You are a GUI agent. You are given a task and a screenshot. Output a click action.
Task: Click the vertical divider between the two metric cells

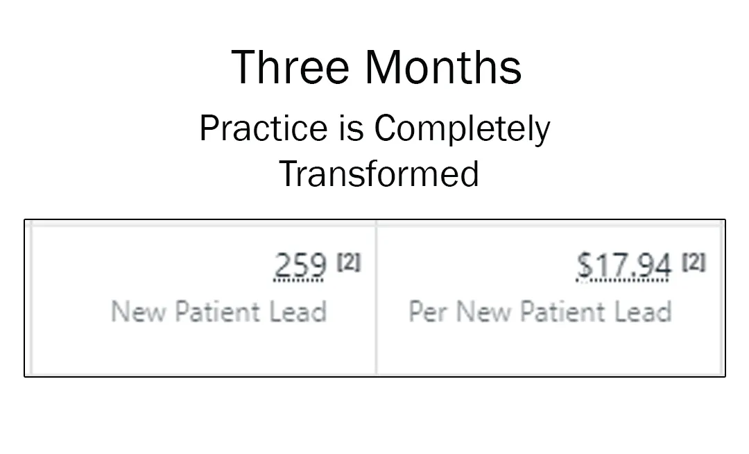[376, 299]
